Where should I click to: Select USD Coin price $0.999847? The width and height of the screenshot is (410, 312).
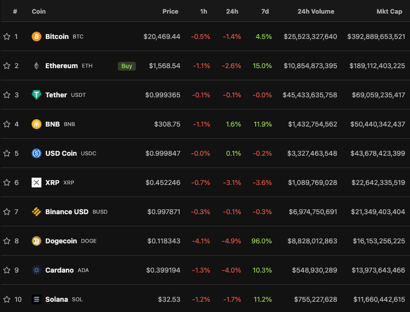point(163,153)
